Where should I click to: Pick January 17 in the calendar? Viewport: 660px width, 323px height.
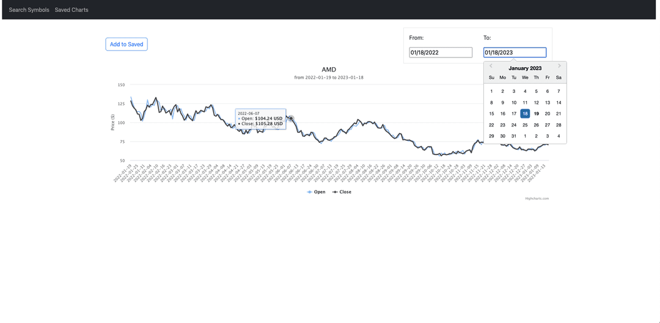(x=514, y=114)
